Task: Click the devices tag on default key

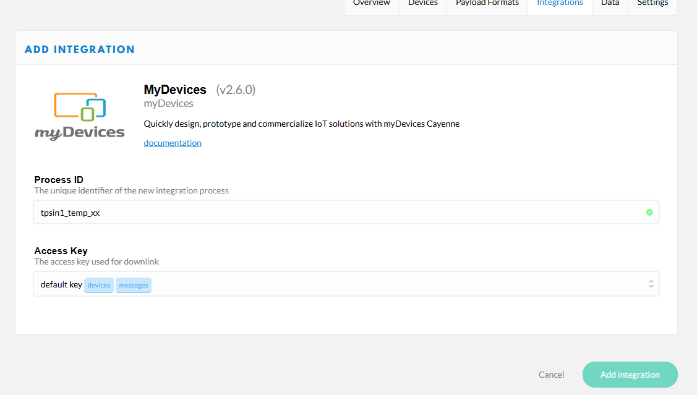Action: tap(99, 285)
